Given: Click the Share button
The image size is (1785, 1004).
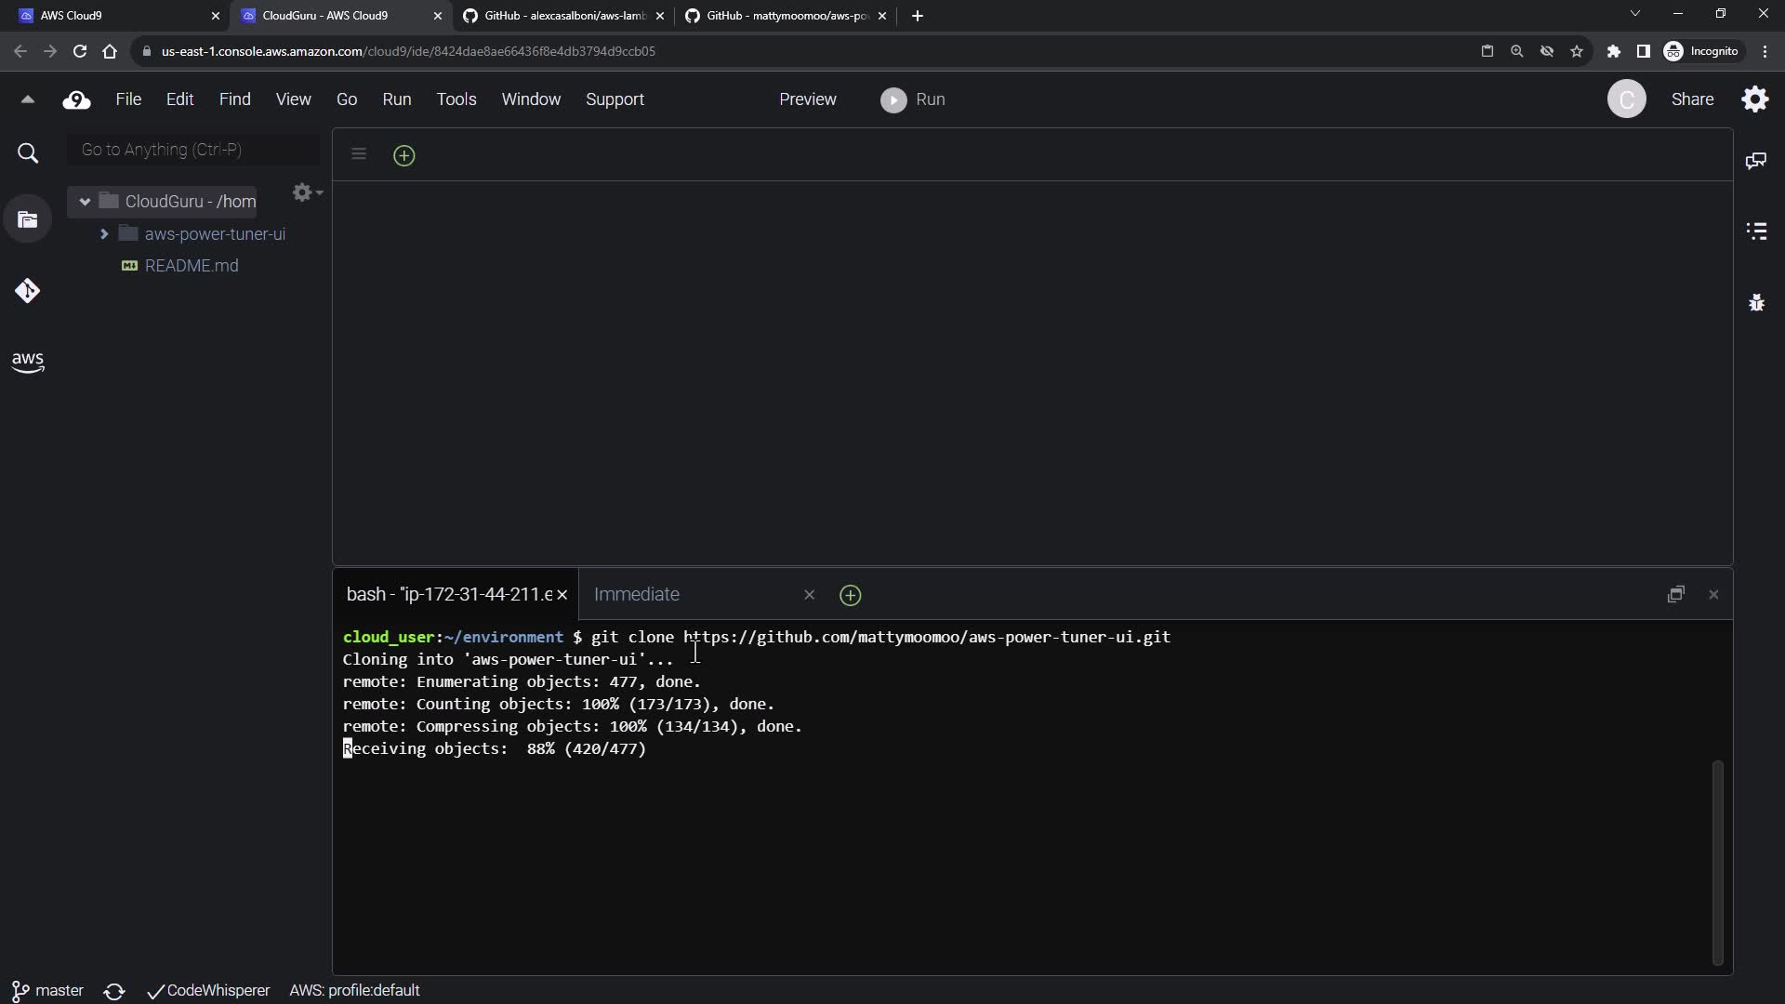Looking at the screenshot, I should click(1692, 99).
